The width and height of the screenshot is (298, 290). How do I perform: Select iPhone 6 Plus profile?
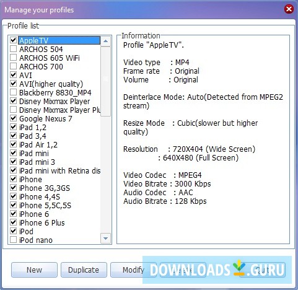[x=42, y=222]
